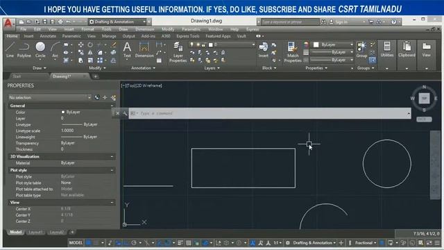Click the Color ByLayer swatch in Properties

click(63, 112)
